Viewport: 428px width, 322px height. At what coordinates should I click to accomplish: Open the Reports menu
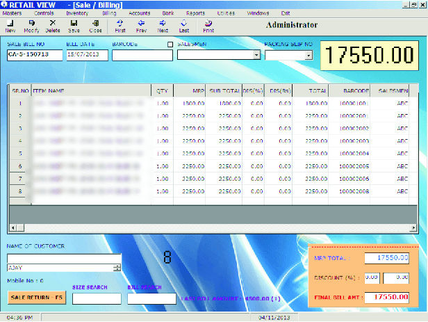pos(195,13)
